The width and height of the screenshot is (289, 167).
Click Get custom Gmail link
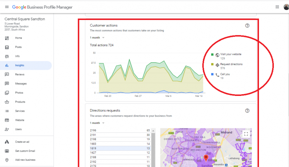pos(25,151)
